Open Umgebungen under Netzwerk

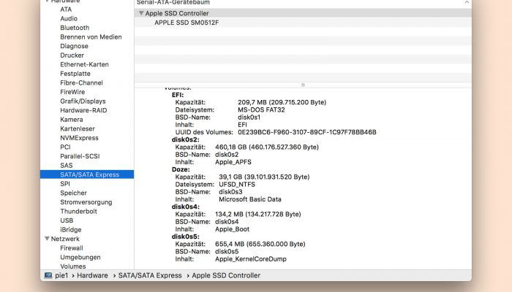[80, 257]
